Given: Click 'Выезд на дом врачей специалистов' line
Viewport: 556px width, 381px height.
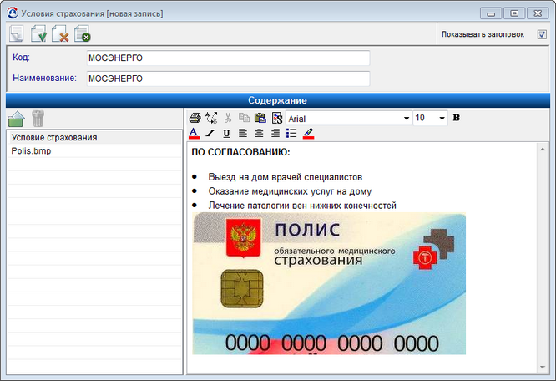Looking at the screenshot, I should pyautogui.click(x=285, y=177).
